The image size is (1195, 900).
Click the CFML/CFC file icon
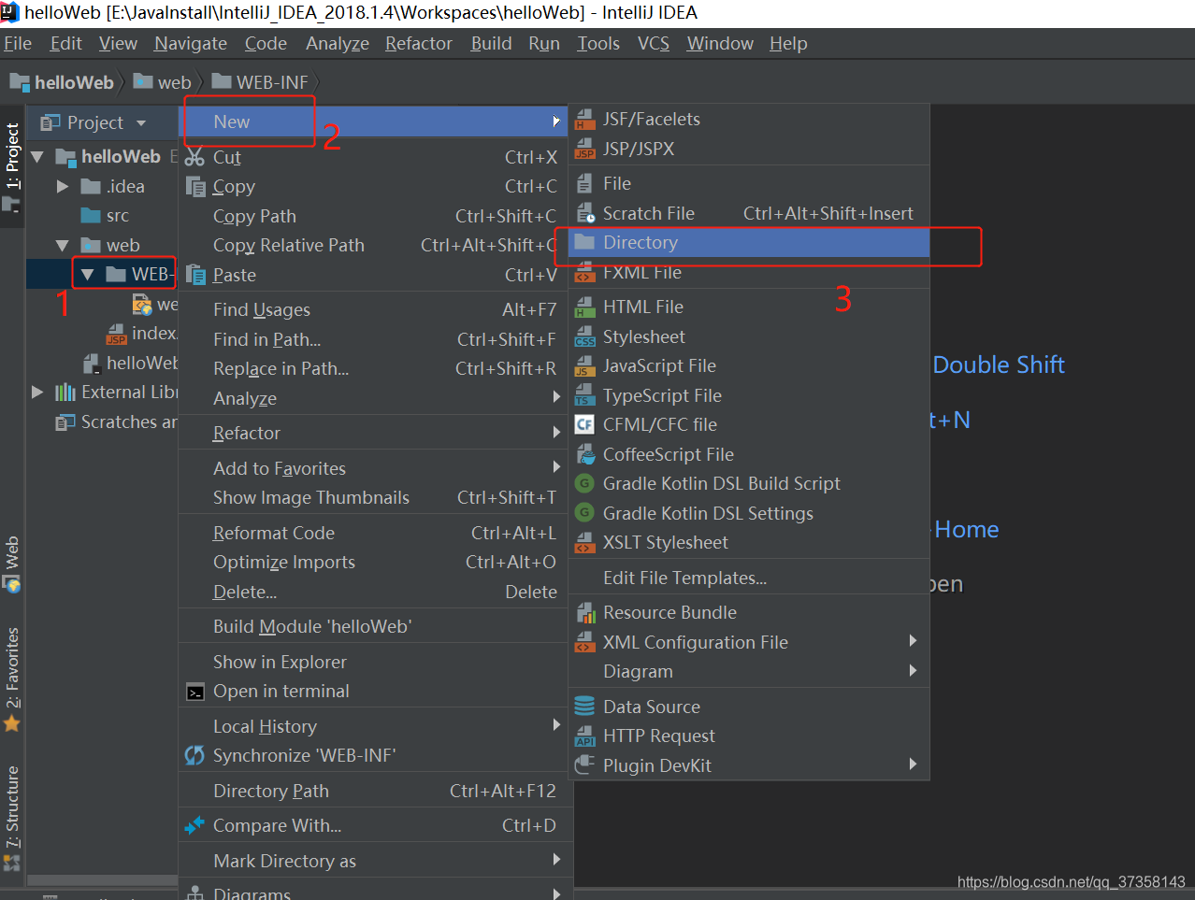[x=584, y=425]
